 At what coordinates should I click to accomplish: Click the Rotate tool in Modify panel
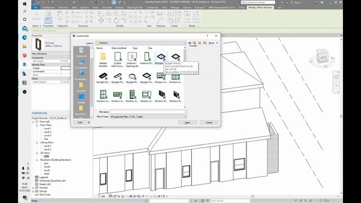(x=116, y=20)
